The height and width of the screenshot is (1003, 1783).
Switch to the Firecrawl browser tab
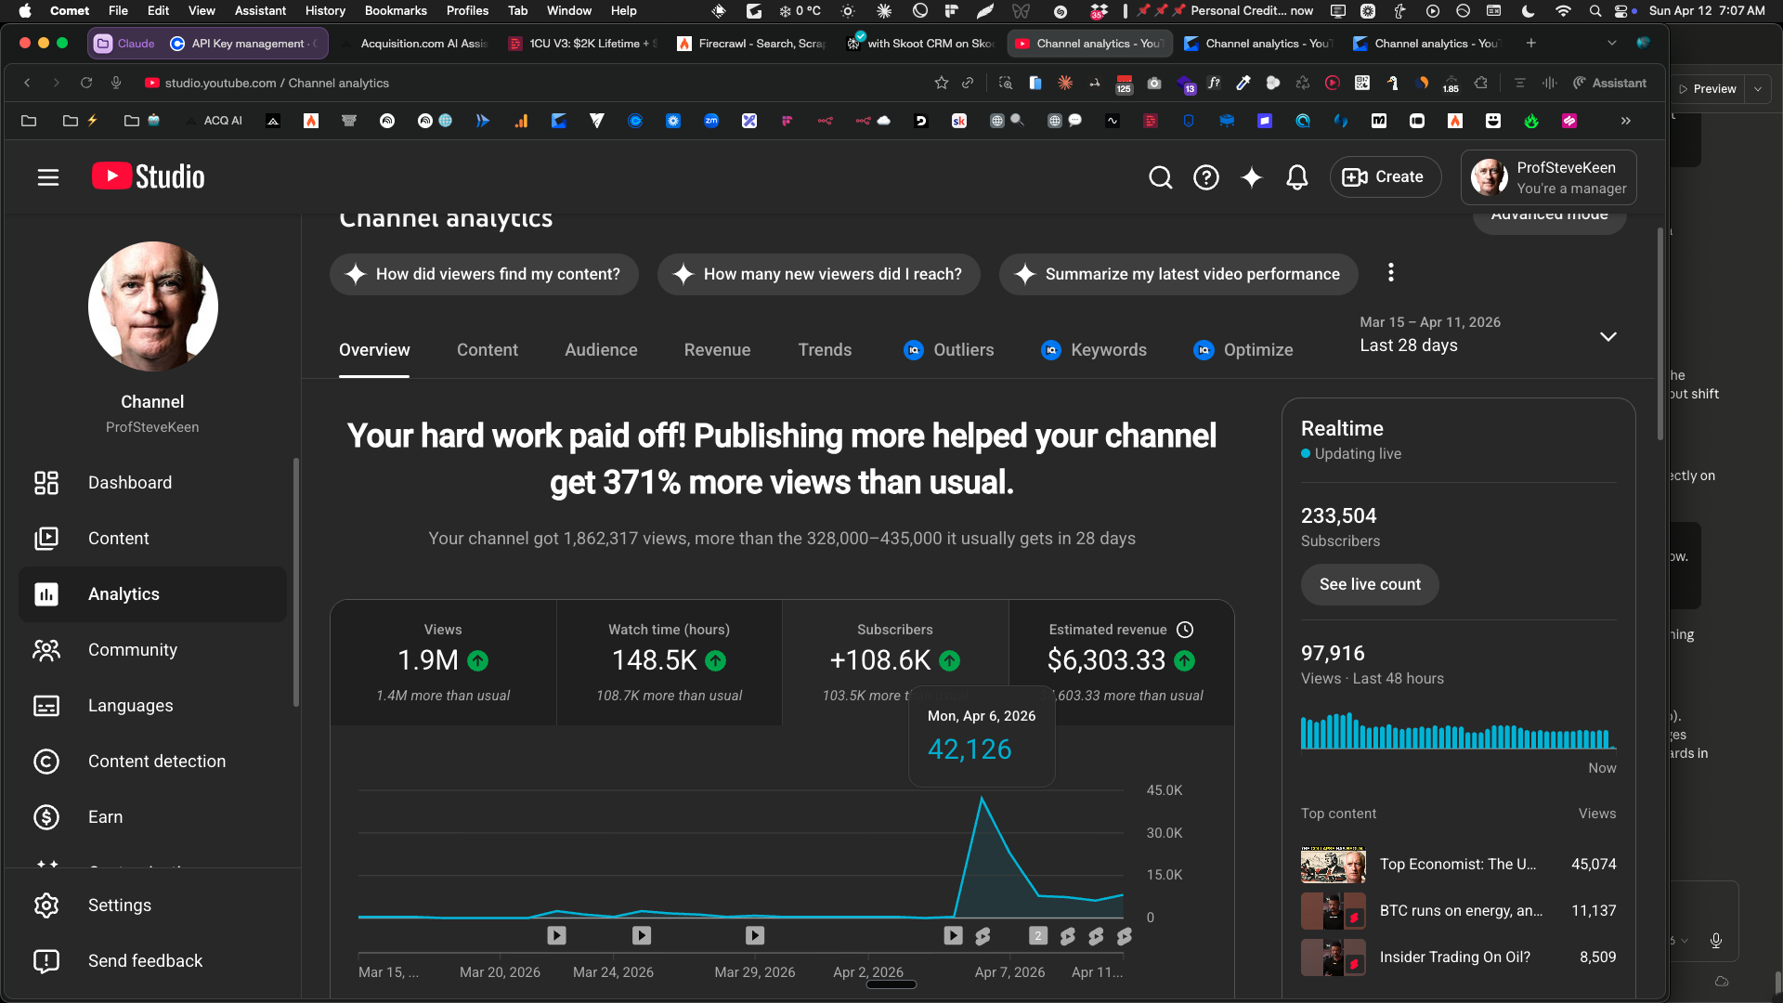coord(752,44)
